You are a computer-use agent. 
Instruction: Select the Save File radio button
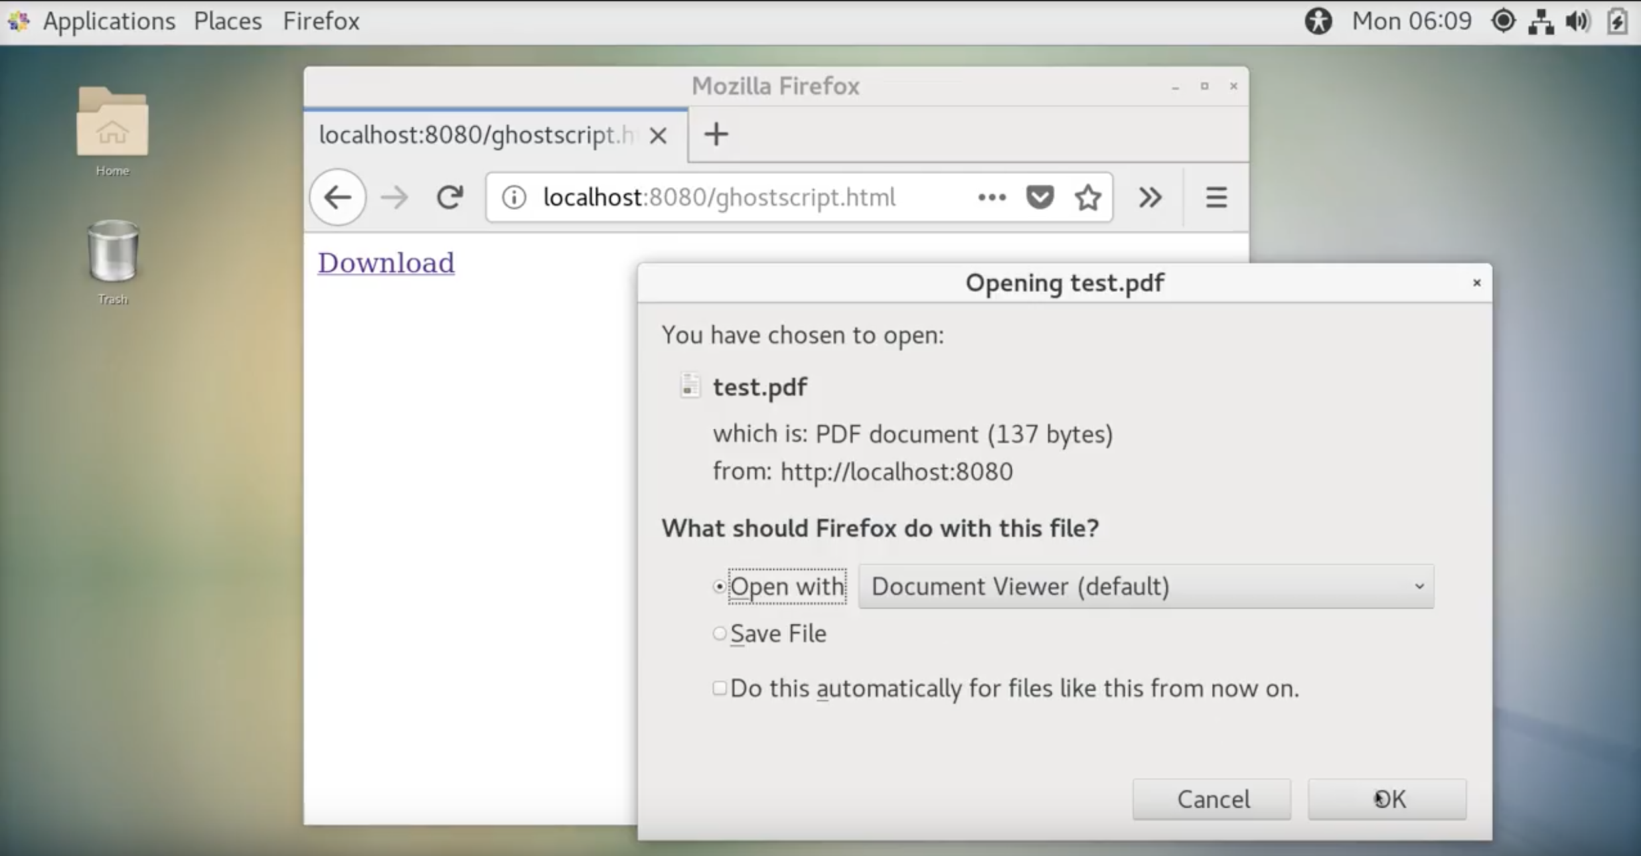[719, 634]
